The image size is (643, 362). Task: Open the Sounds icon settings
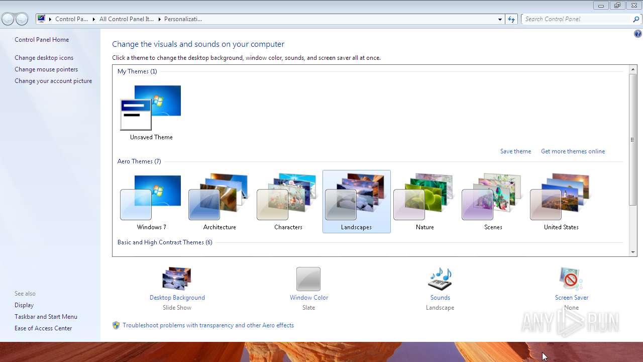click(440, 279)
